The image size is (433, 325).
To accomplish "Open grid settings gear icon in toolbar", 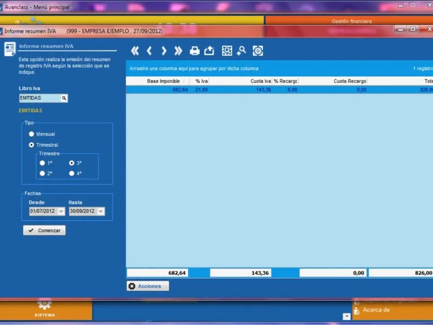I will [258, 51].
